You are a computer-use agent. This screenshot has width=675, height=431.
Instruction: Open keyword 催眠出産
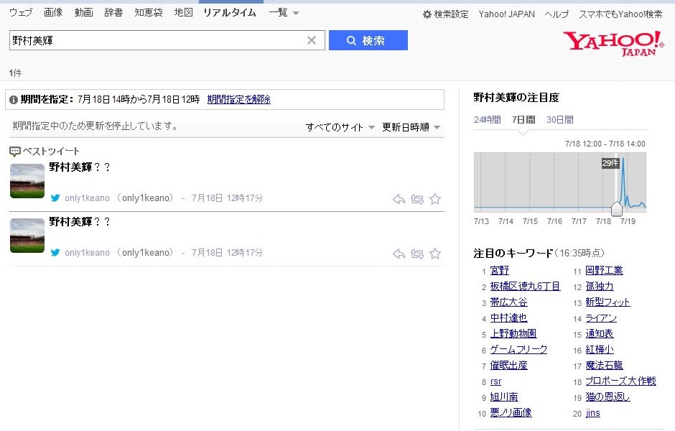pos(509,366)
